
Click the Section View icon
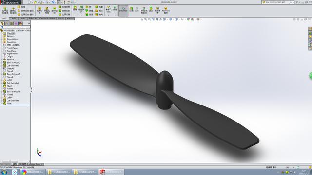pos(157,19)
